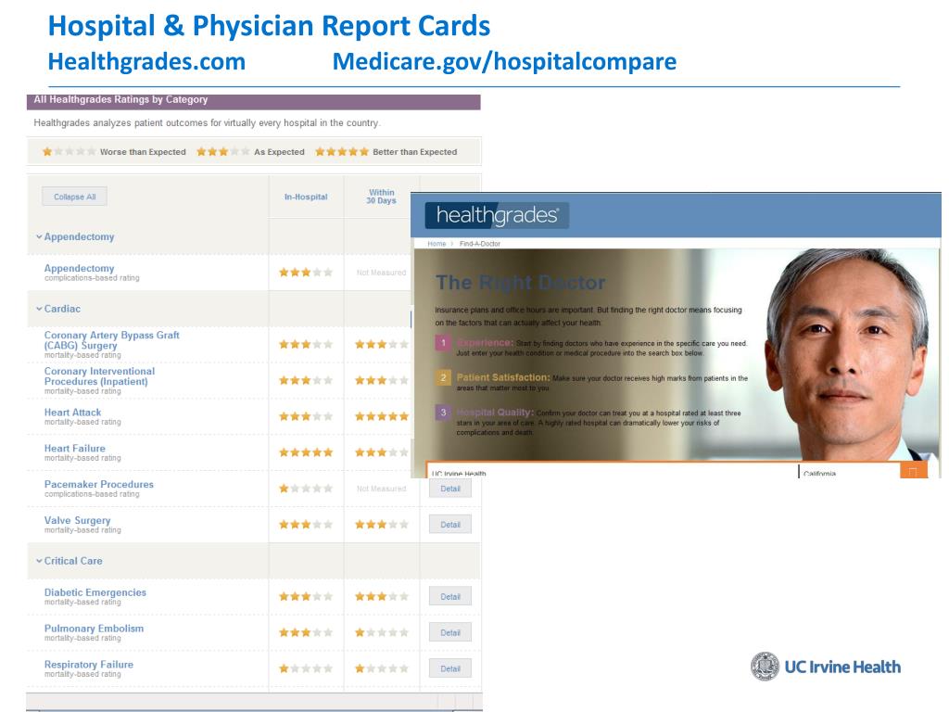Screen dimensions: 949x712
Task: Click the Find-A-Doctor breadcrumb
Action: (480, 244)
